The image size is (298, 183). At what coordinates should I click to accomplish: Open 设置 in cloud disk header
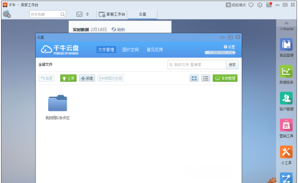point(229,47)
